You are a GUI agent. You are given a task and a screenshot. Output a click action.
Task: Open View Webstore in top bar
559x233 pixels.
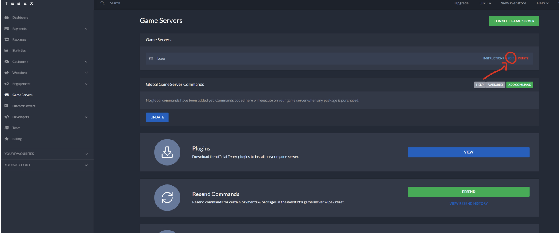click(513, 3)
